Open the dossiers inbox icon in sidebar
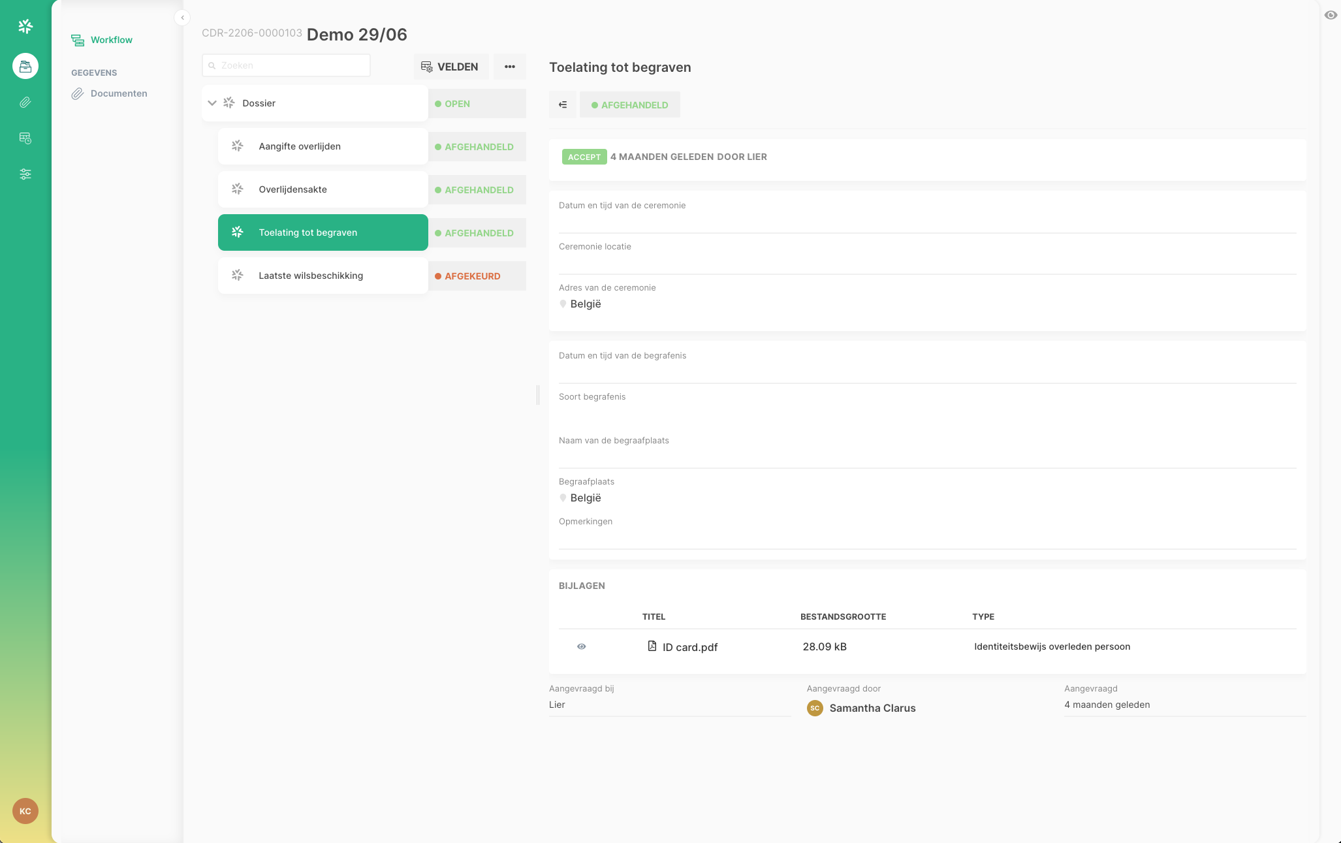 [25, 66]
